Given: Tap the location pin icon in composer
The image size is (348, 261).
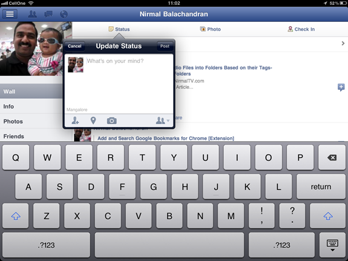Looking at the screenshot, I should [93, 121].
